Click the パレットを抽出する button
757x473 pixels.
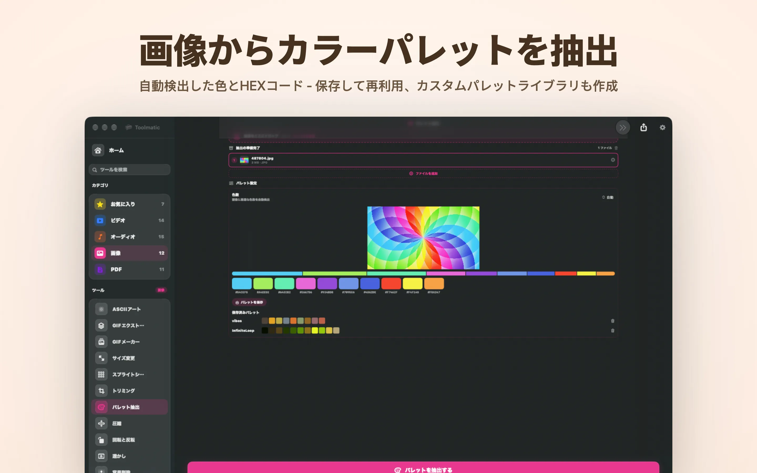[x=423, y=468]
